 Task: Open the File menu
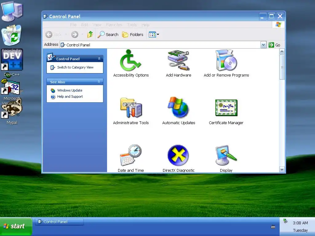73,25
